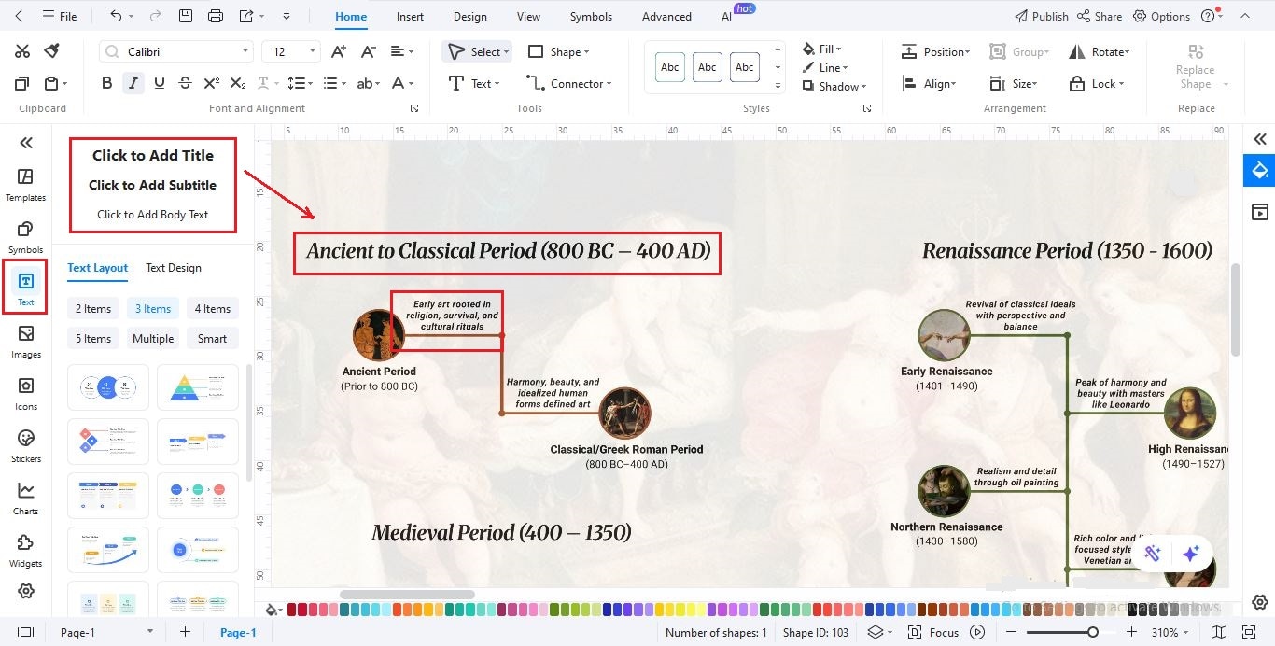Toggle Italic formatting
The height and width of the screenshot is (646, 1275).
tap(133, 83)
